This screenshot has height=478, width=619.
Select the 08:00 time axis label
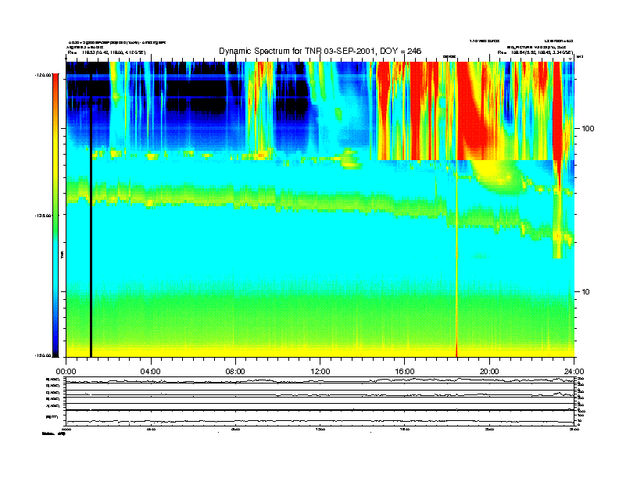[235, 372]
